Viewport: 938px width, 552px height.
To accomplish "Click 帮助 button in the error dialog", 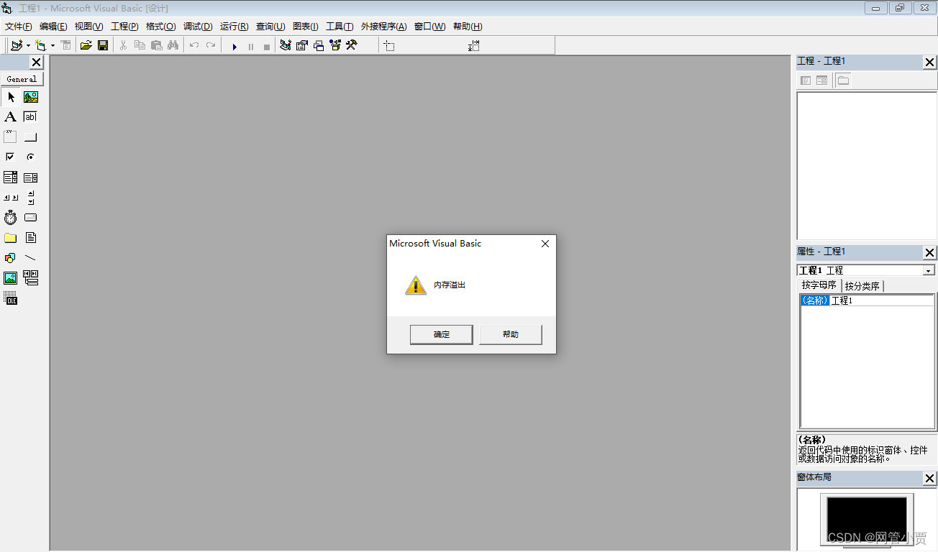I will point(511,335).
